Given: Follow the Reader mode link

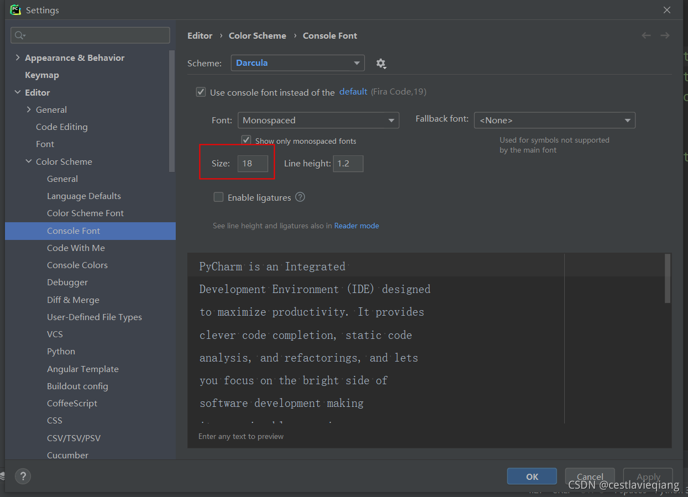Looking at the screenshot, I should [x=356, y=226].
